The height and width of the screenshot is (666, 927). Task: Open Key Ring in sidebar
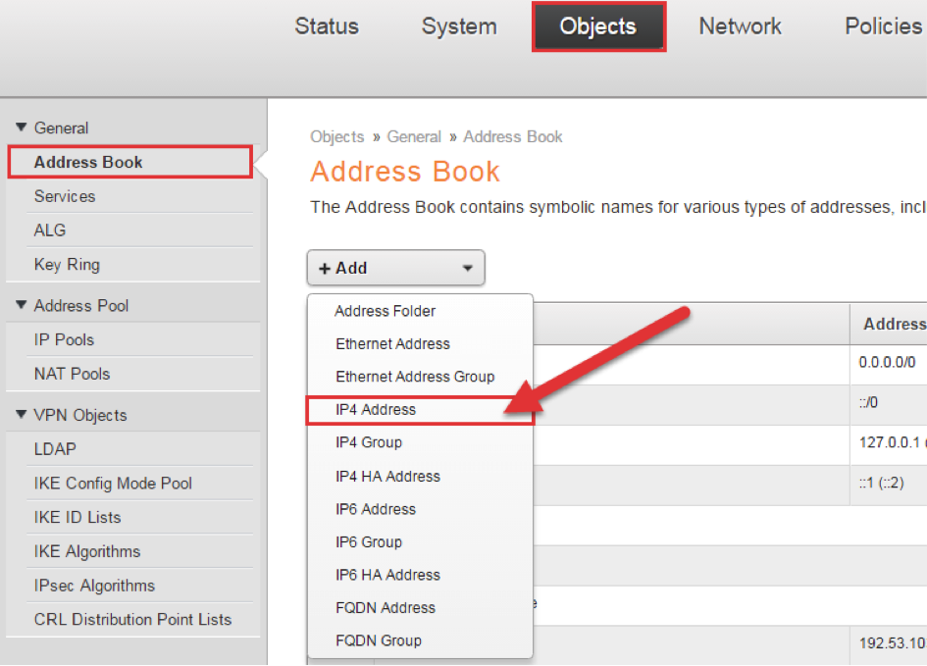tap(139, 264)
